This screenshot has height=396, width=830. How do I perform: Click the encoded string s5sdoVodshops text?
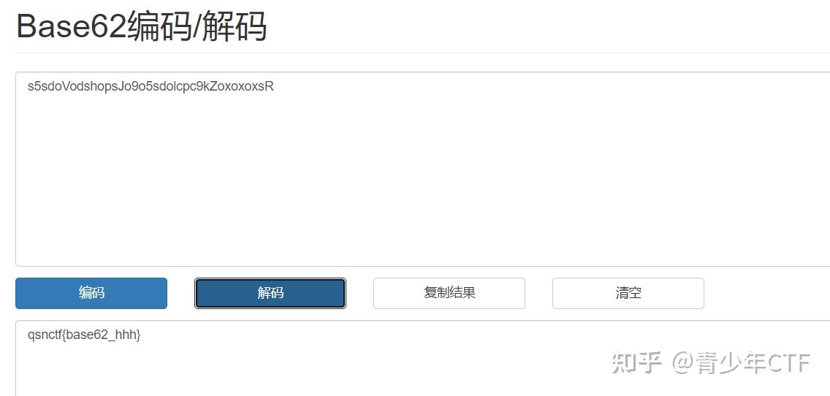tap(151, 86)
